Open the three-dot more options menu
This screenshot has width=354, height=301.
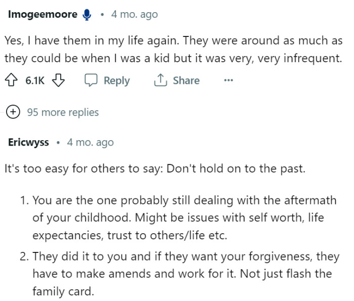click(x=228, y=80)
